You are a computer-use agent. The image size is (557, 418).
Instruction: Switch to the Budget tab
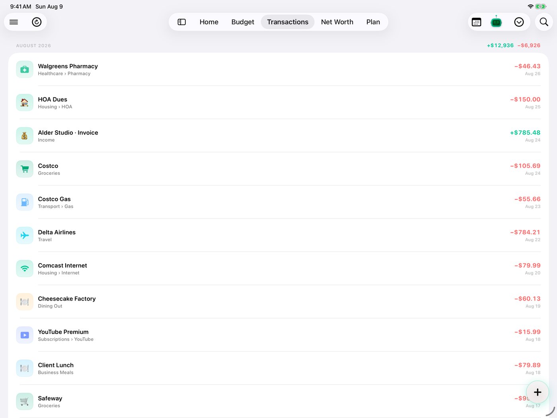(243, 22)
